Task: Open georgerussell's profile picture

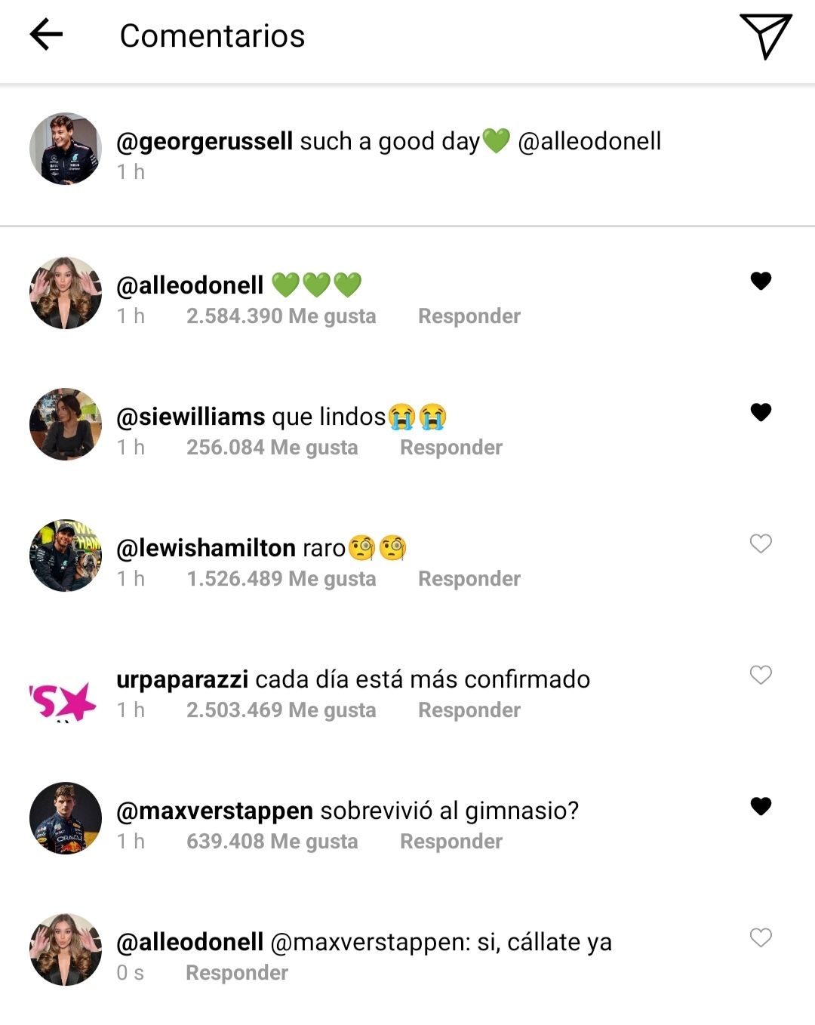Action: (66, 149)
